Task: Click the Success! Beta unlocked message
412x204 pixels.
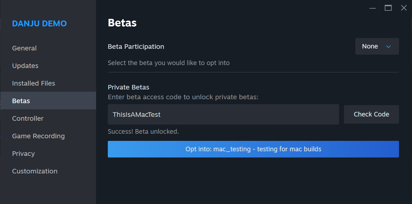Action: pyautogui.click(x=143, y=131)
